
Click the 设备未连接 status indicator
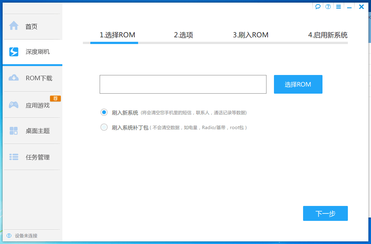click(22, 235)
